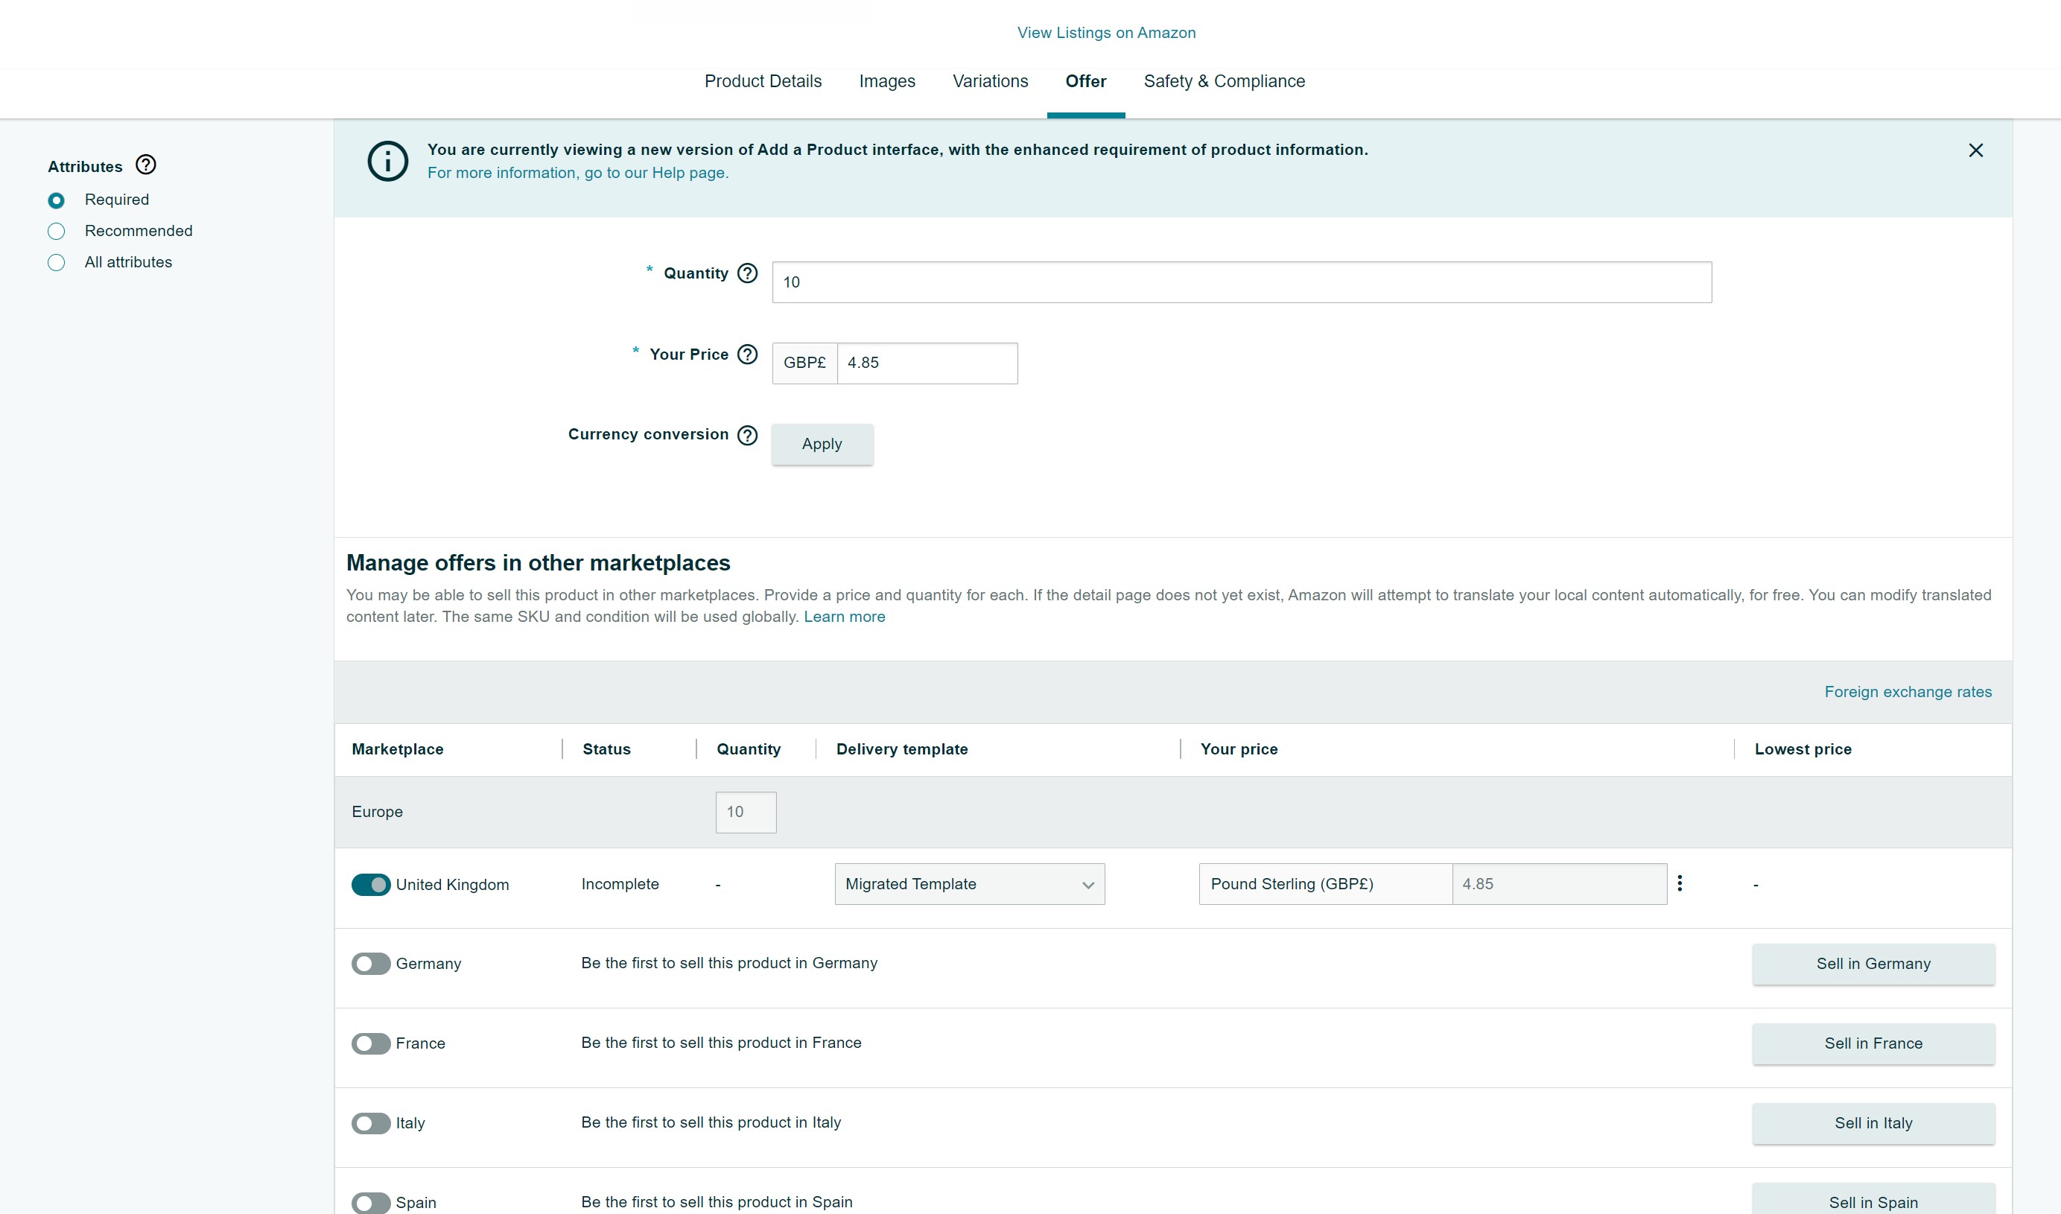Select the Offer tab
Screen dimensions: 2061x1214
(1086, 81)
